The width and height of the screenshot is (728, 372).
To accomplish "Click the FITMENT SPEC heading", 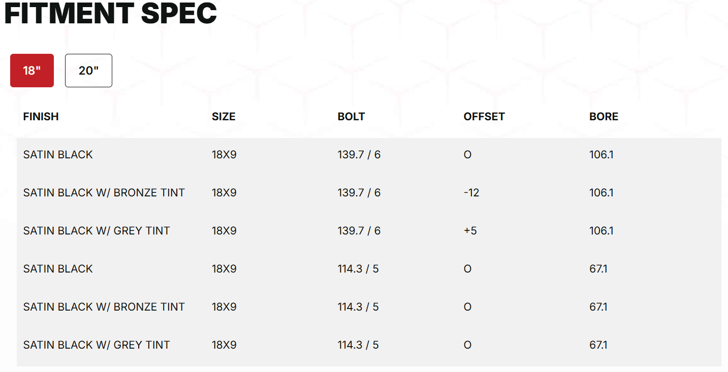I will 110,13.
